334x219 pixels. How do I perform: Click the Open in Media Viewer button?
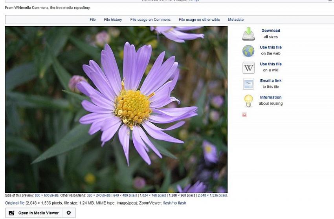click(34, 213)
